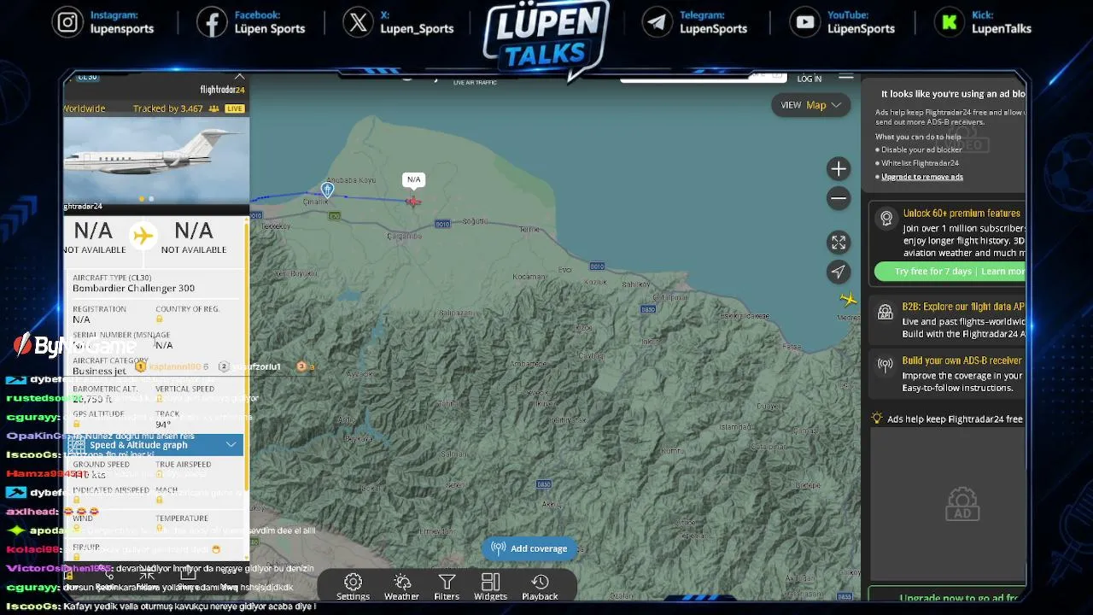Open the VIEW Map dropdown
Image resolution: width=1093 pixels, height=615 pixels.
pyautogui.click(x=811, y=105)
